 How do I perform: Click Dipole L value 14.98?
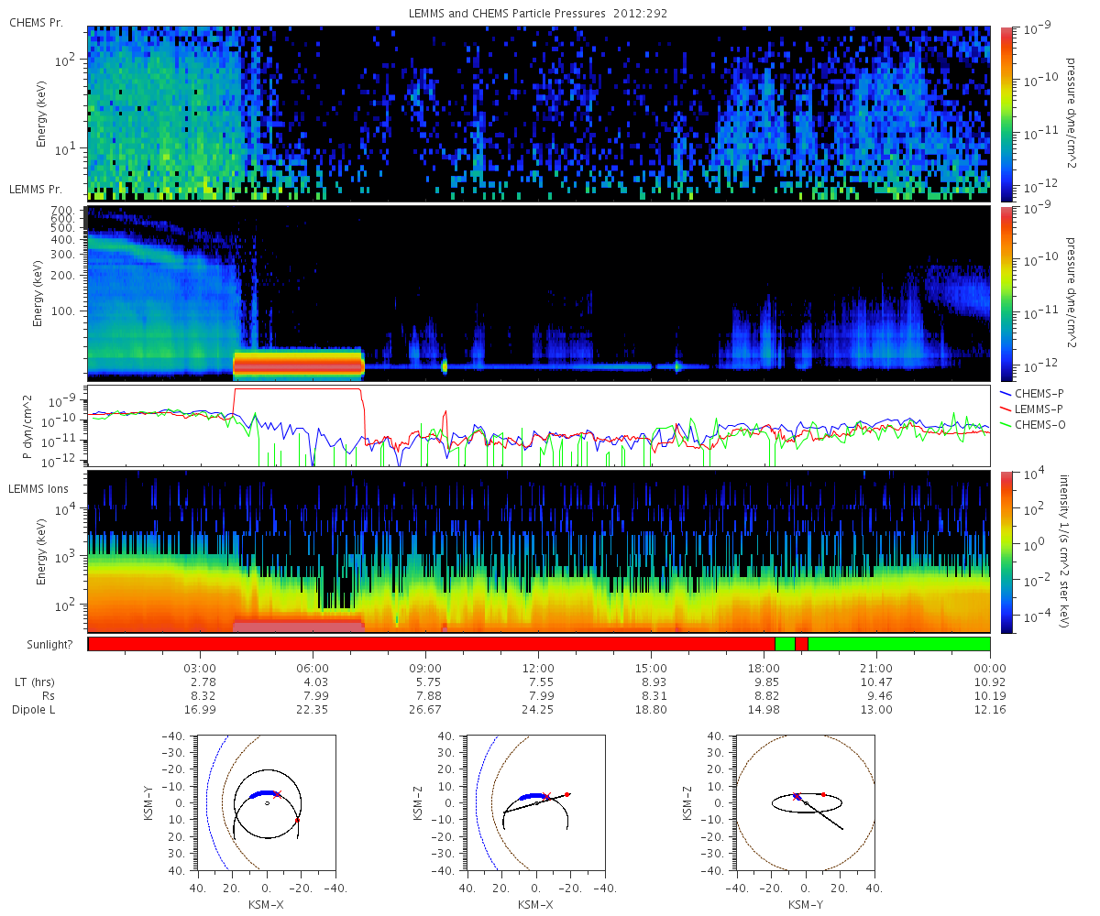pos(764,710)
